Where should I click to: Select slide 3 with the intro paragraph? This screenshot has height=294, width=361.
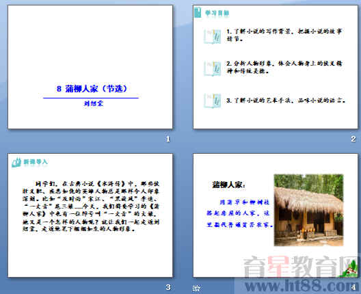click(90, 215)
